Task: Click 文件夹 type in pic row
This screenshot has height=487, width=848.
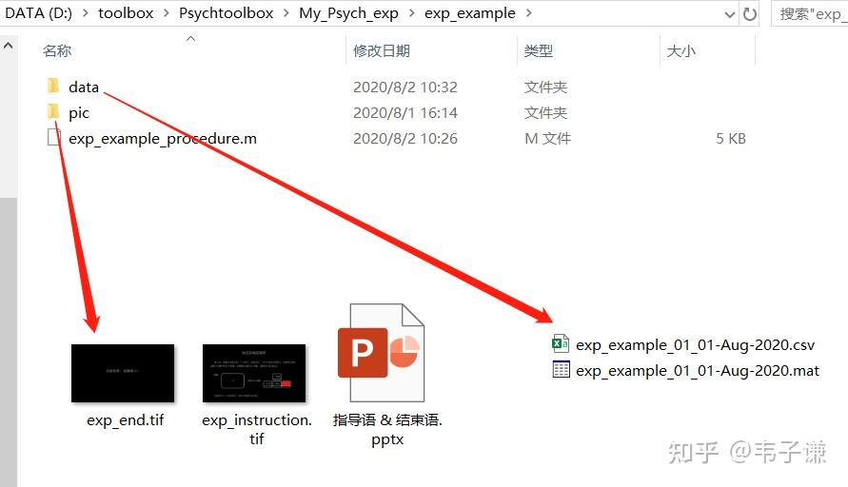Action: [x=545, y=112]
